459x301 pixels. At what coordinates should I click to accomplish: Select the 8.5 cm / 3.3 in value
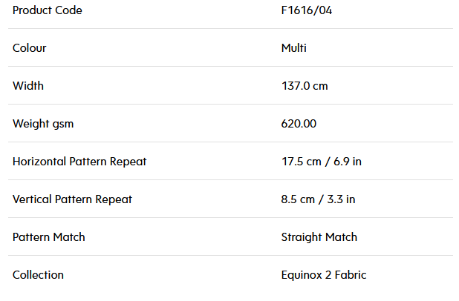click(x=318, y=199)
